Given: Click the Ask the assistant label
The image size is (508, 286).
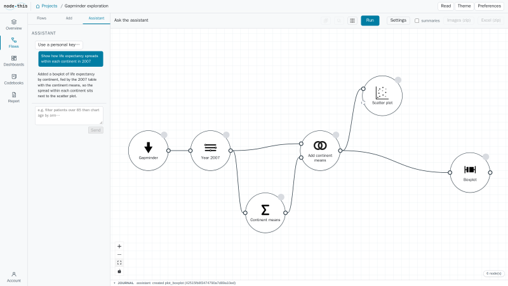Looking at the screenshot, I should (131, 20).
